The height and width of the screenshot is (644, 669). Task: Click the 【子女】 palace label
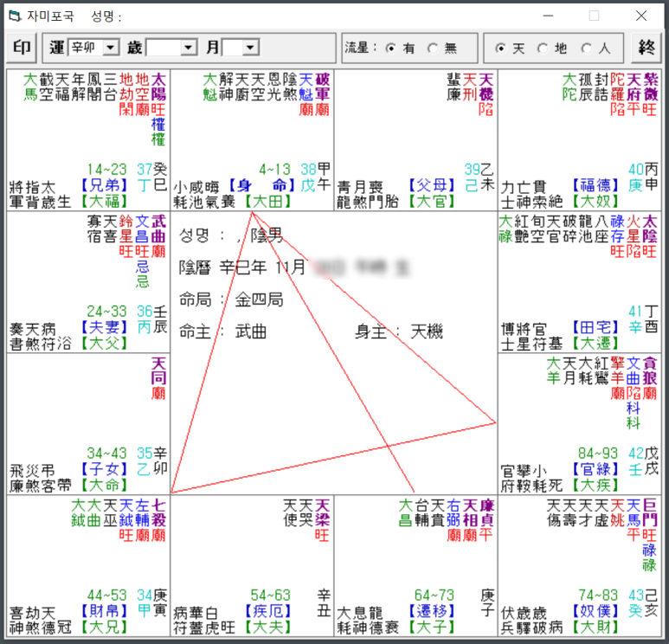click(x=104, y=469)
